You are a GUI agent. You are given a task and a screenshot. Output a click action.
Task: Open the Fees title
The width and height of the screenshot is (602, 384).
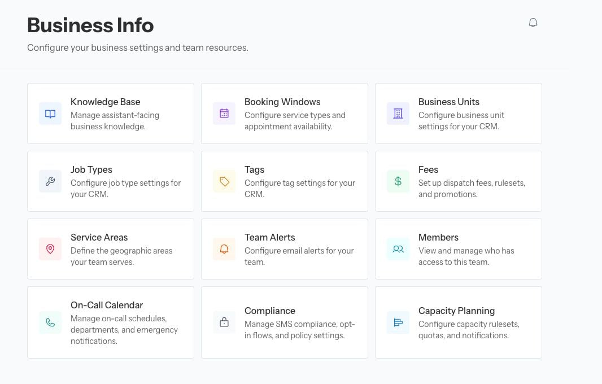coord(428,170)
